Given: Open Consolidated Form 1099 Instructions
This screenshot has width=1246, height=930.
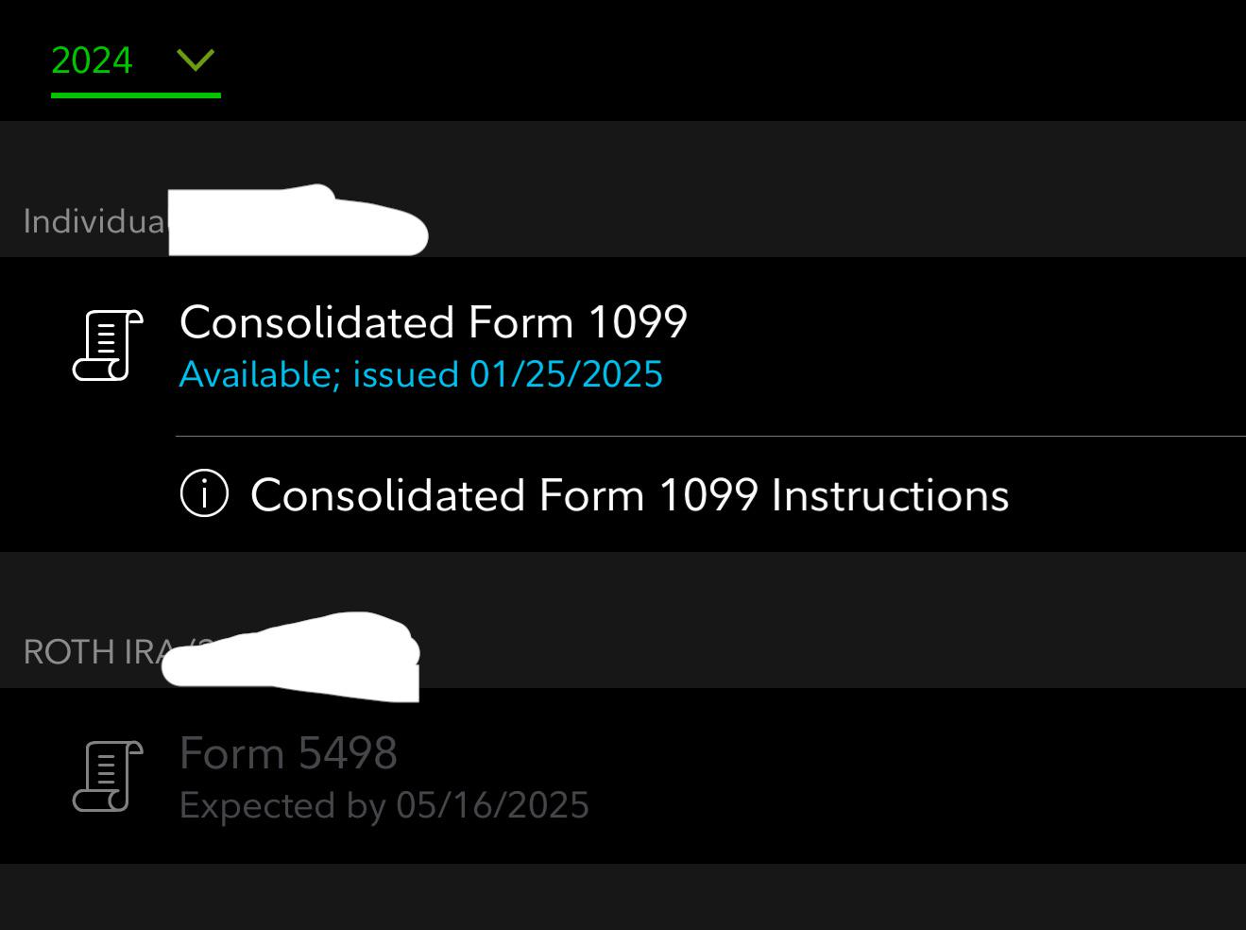Looking at the screenshot, I should point(629,495).
